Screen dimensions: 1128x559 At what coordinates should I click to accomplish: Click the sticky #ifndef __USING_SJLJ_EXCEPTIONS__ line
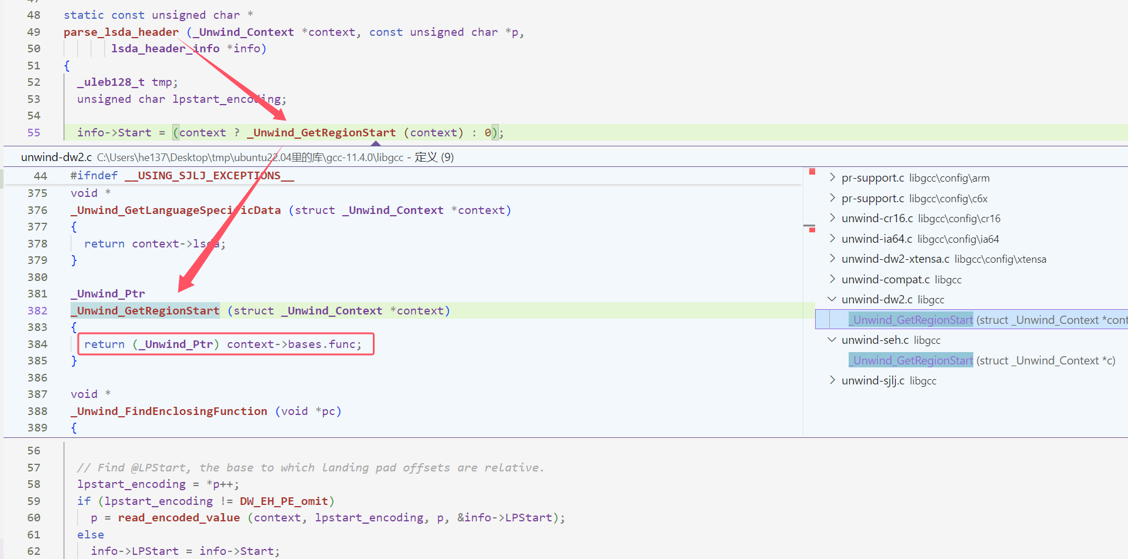coord(182,176)
